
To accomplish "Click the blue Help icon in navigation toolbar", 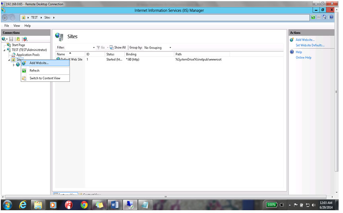I will [x=331, y=17].
